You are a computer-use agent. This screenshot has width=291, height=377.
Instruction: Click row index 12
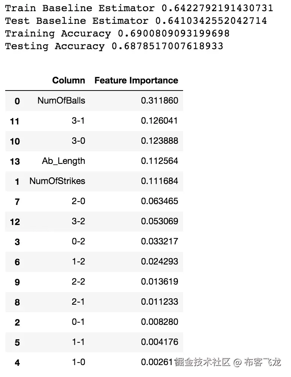click(x=15, y=222)
